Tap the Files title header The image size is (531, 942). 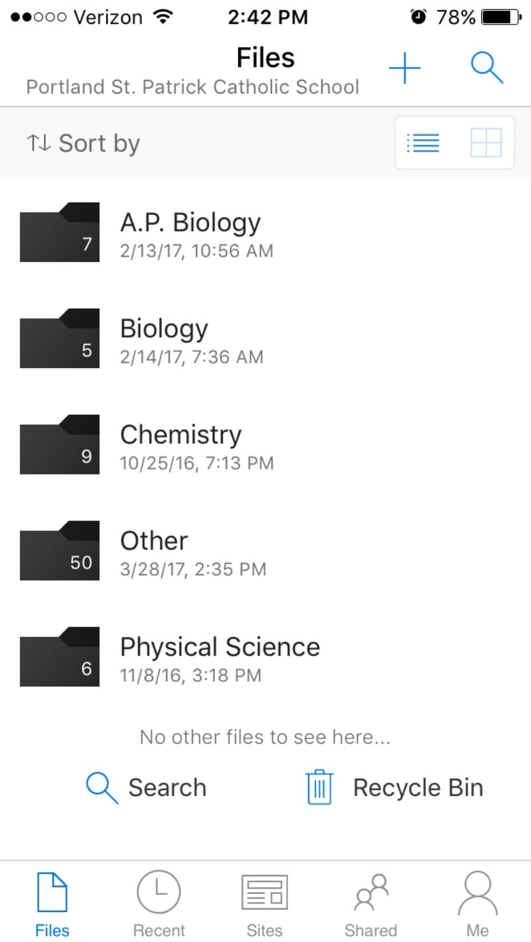coord(265,58)
